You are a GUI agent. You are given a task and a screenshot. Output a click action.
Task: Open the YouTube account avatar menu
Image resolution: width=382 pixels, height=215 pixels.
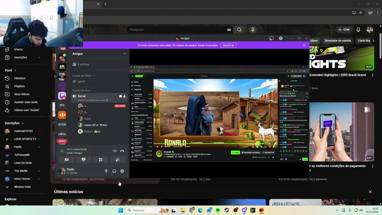[x=370, y=30]
